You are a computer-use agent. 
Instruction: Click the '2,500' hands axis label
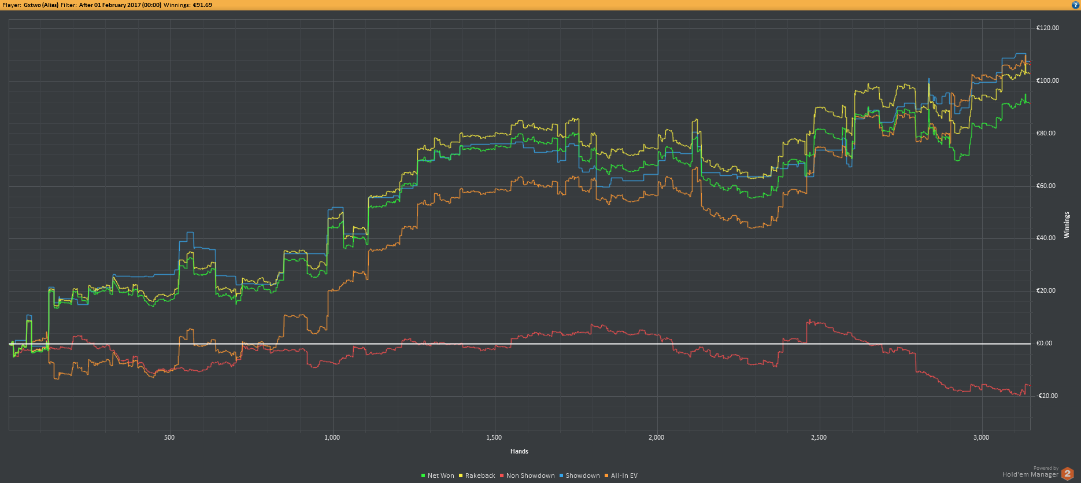click(x=819, y=437)
